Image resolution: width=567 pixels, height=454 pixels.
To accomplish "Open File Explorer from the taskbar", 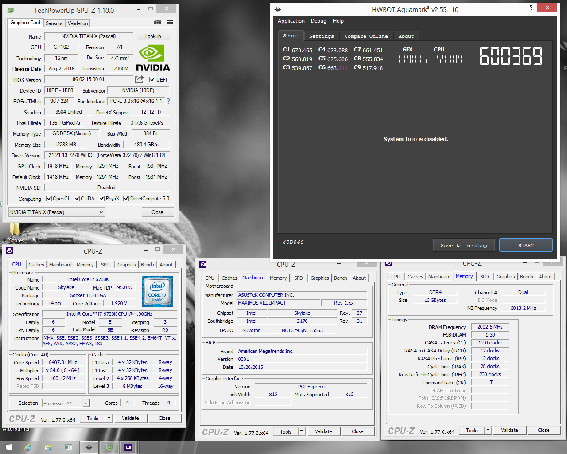I will coord(48,447).
